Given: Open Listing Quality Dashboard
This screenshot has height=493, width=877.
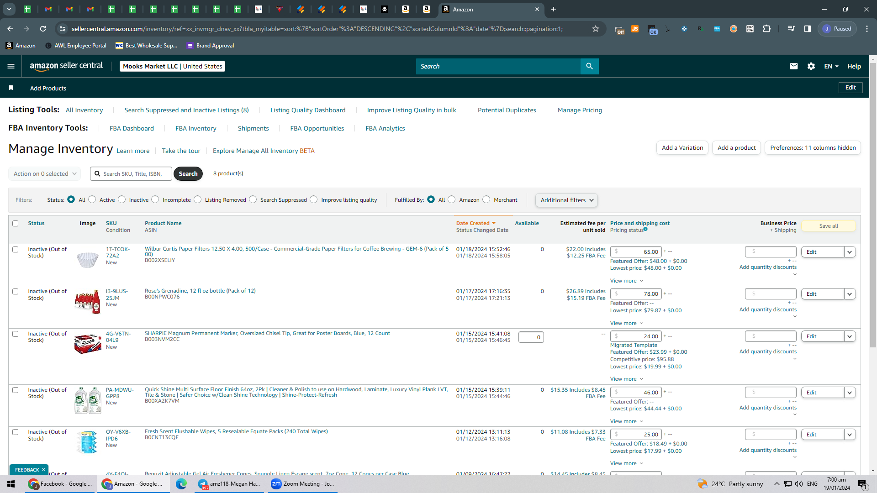Looking at the screenshot, I should pyautogui.click(x=308, y=110).
